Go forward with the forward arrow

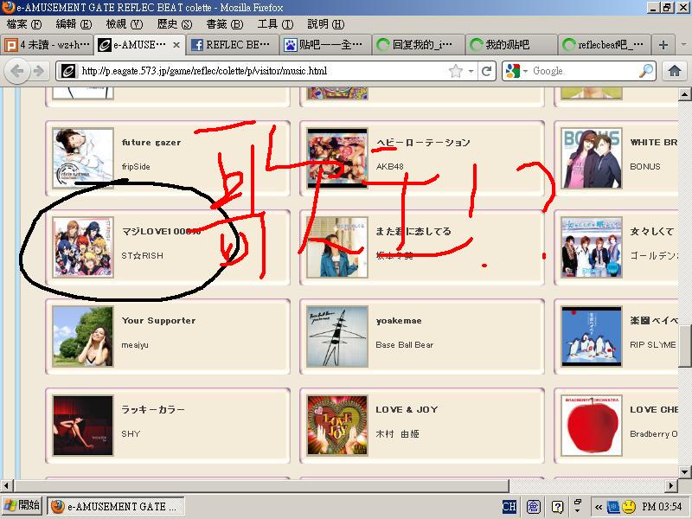(x=39, y=71)
